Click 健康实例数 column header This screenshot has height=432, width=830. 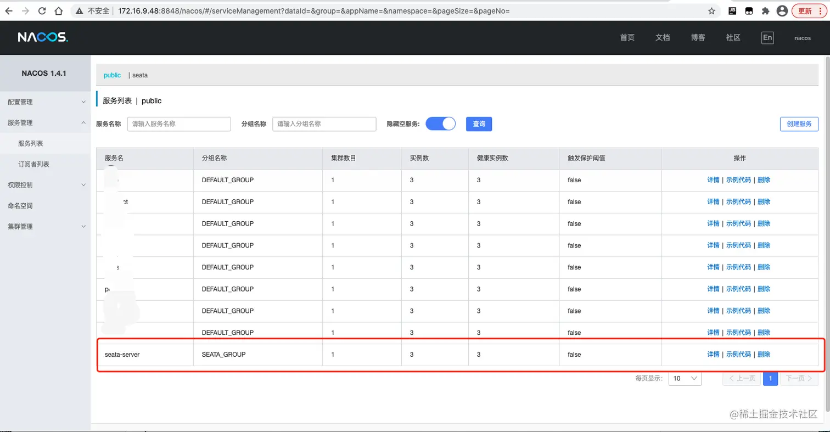pyautogui.click(x=492, y=158)
